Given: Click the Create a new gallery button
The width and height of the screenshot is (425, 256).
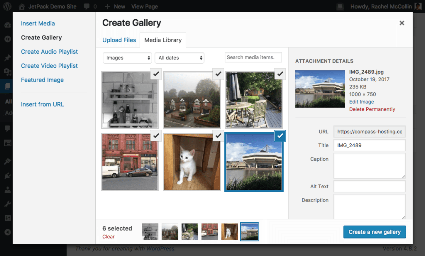Looking at the screenshot, I should click(374, 232).
